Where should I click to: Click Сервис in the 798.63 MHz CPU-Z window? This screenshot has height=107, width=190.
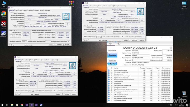pos(51,45)
